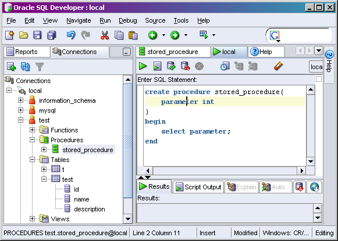Click the green Back navigation icon
Viewport: 338px width, 241px height.
(152, 35)
